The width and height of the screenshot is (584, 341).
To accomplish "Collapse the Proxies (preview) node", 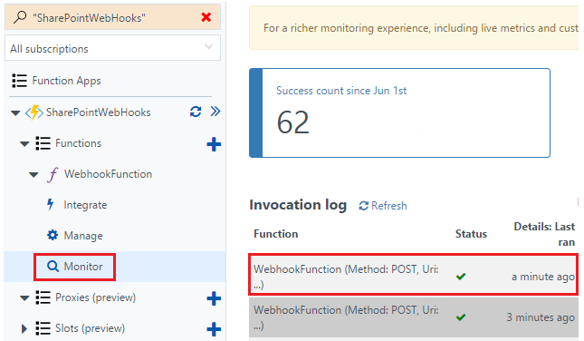I will click(24, 298).
